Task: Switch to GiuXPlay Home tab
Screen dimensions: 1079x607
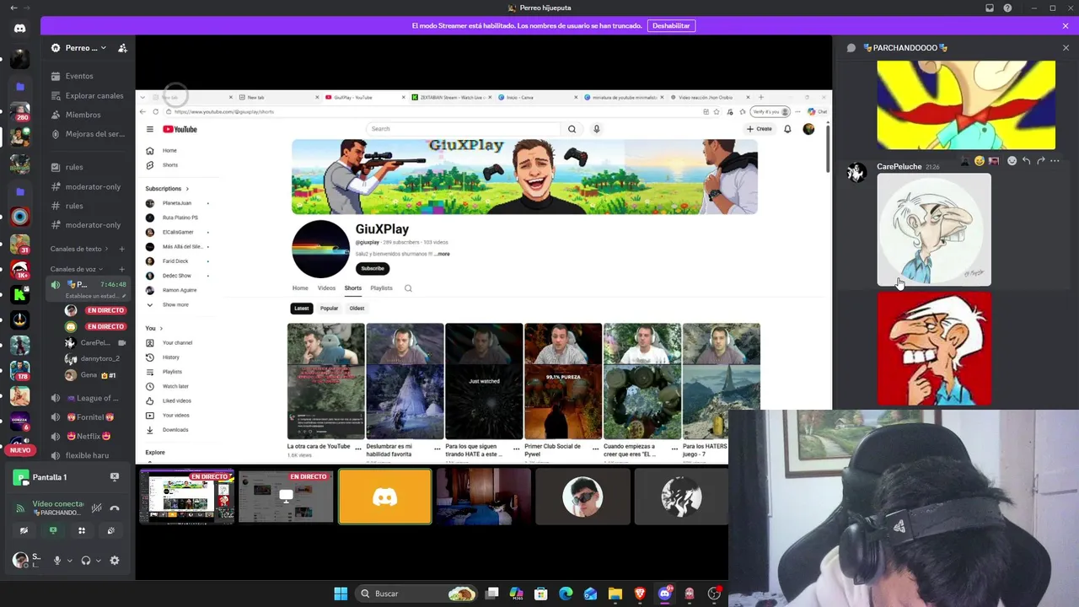Action: 300,288
